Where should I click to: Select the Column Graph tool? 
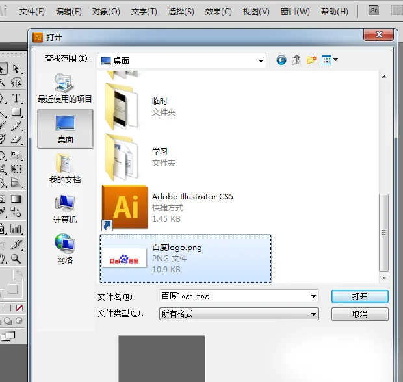coord(16,229)
